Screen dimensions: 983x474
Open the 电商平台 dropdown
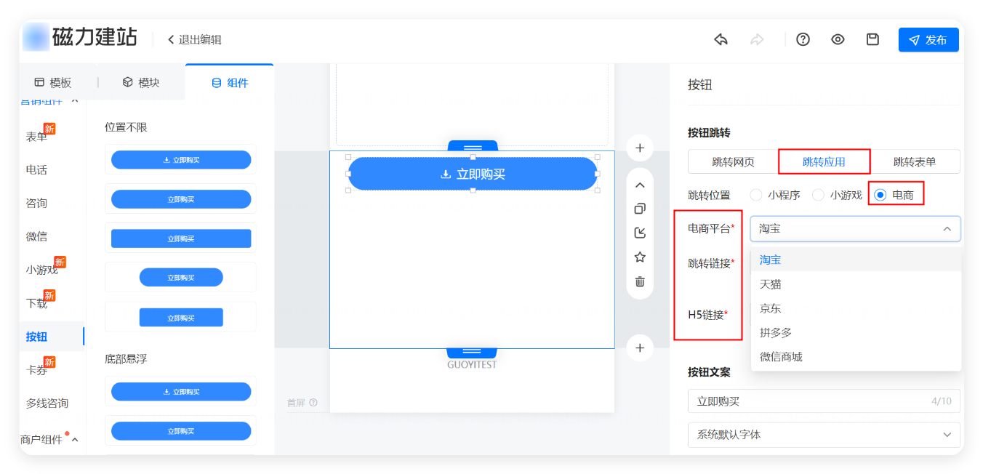tap(855, 228)
